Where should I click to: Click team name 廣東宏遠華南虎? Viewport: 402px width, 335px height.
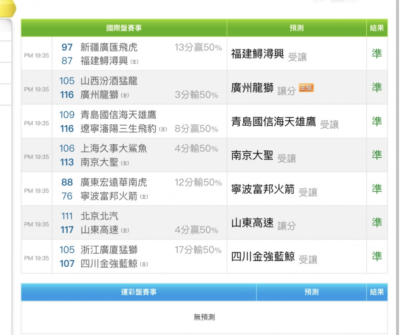[114, 182]
